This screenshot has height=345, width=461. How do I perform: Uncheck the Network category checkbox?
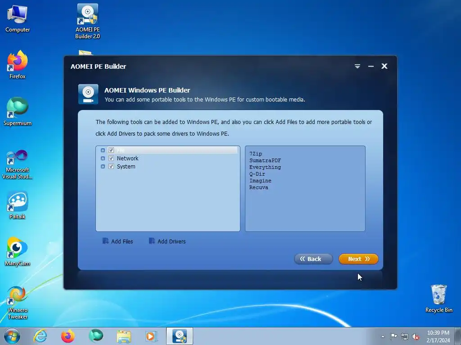[111, 159]
